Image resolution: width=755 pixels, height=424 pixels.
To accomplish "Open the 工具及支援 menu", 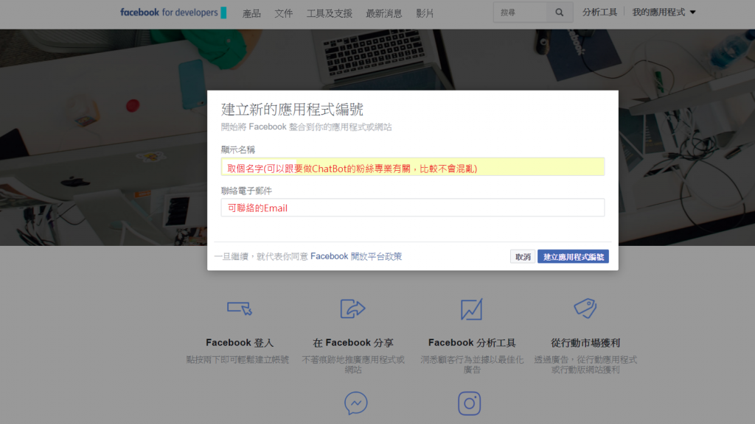I will point(330,13).
